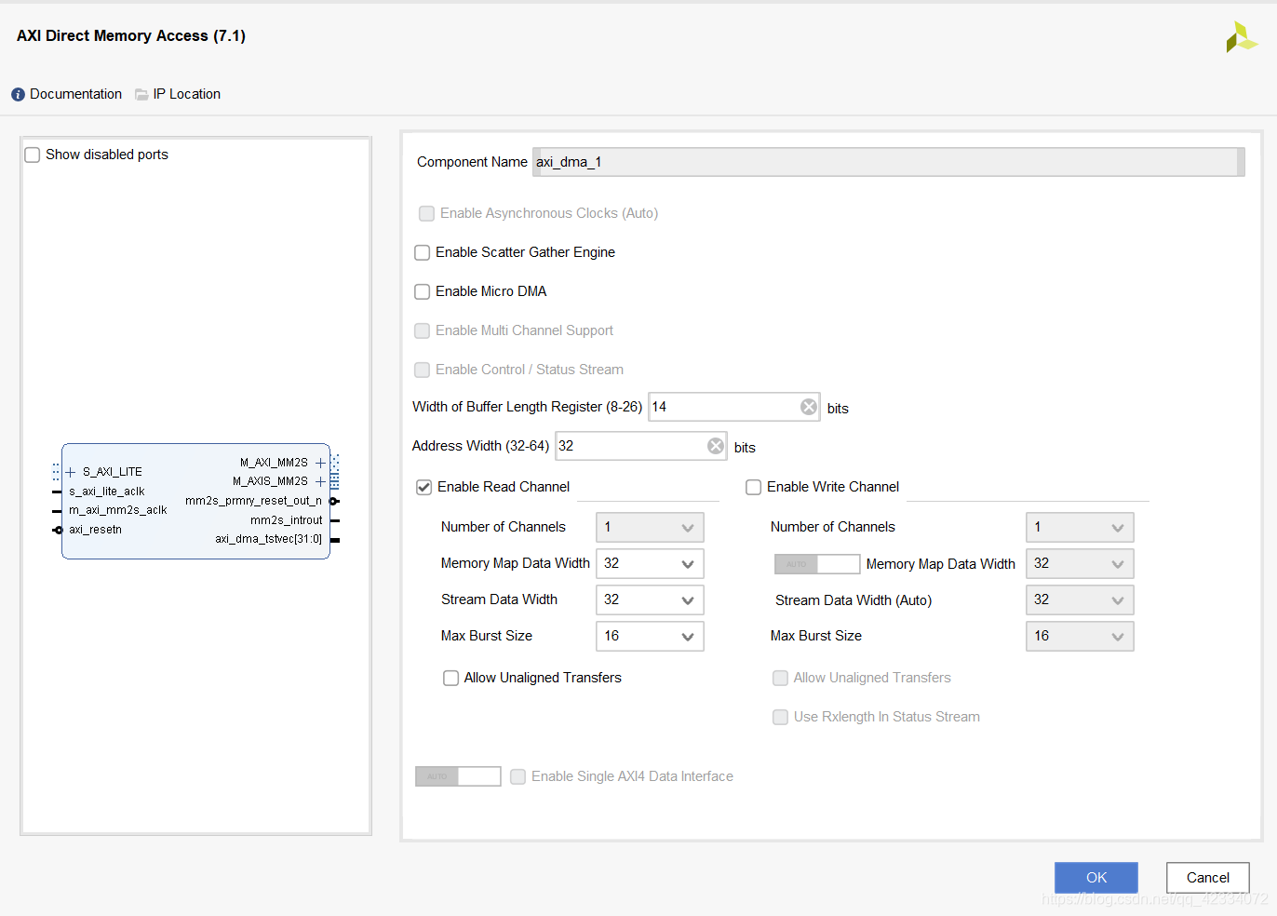Enable Scatter Gather Engine checkbox
This screenshot has height=916, width=1277.
(x=423, y=252)
